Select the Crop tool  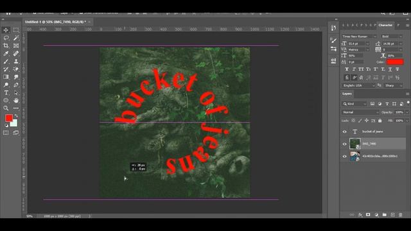point(6,46)
